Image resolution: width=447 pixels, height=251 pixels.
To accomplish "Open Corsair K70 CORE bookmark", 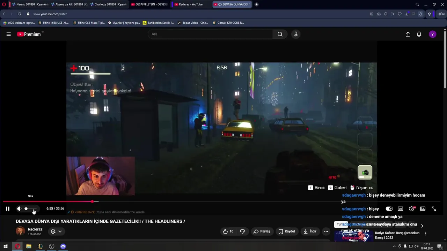I will coord(228,23).
